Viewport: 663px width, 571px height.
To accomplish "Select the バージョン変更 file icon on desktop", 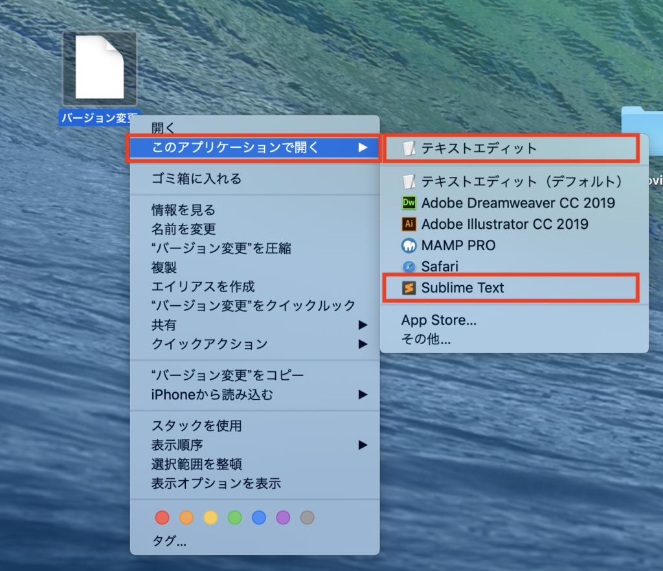I will point(100,68).
